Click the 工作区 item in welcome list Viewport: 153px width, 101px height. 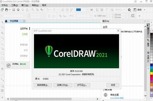tap(25, 34)
